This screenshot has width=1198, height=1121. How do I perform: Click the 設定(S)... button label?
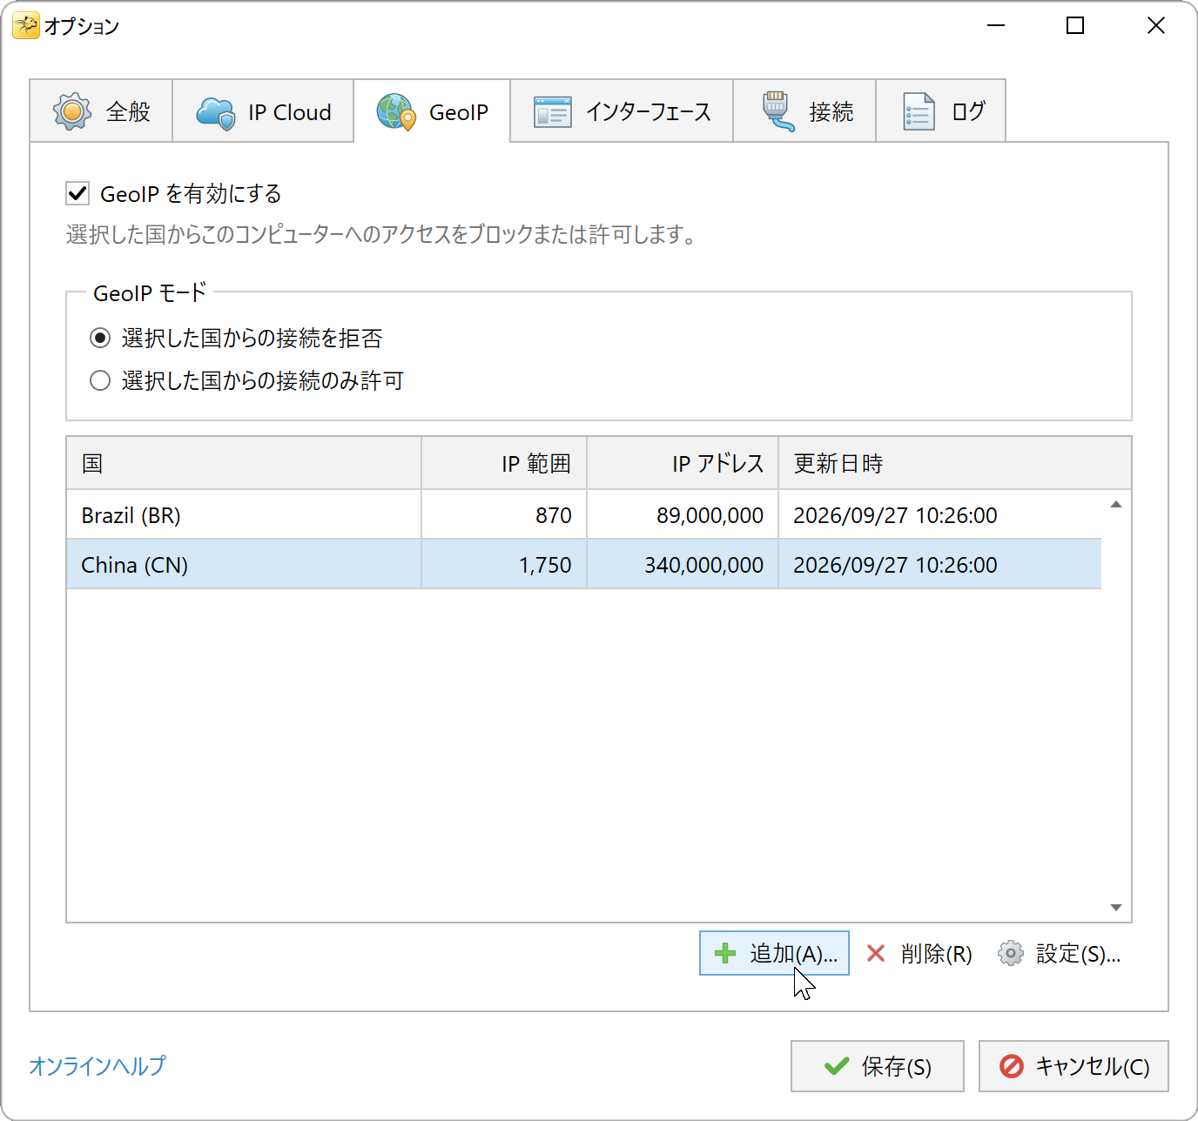tap(1078, 954)
